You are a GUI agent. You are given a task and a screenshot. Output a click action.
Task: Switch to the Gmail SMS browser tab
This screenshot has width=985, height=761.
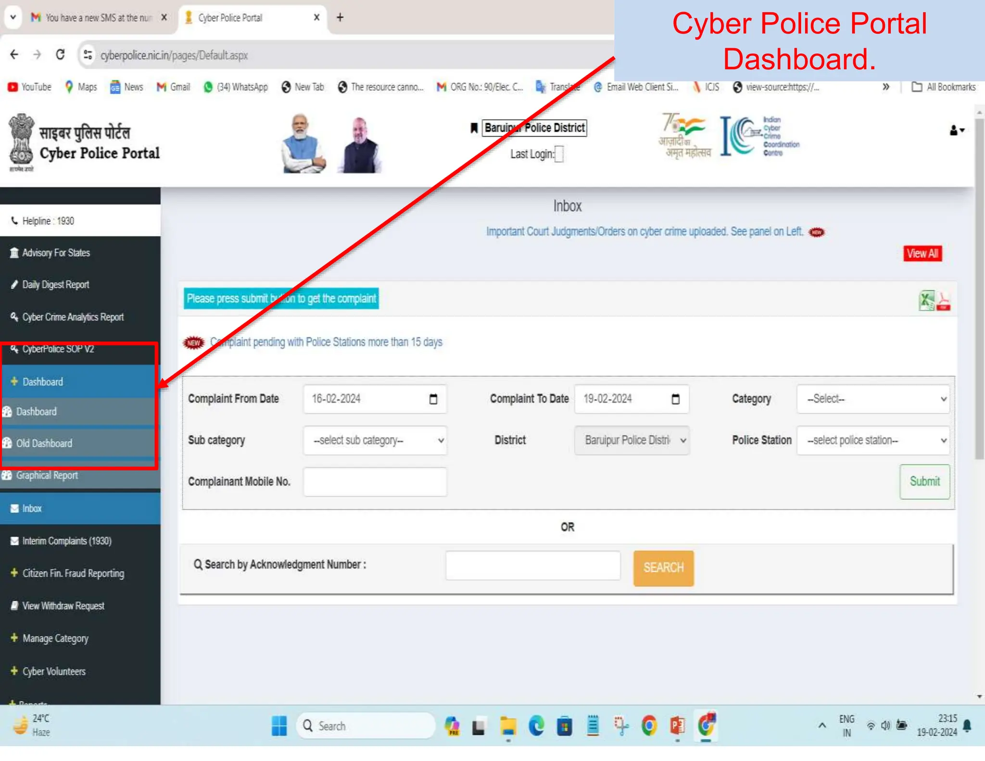click(96, 18)
